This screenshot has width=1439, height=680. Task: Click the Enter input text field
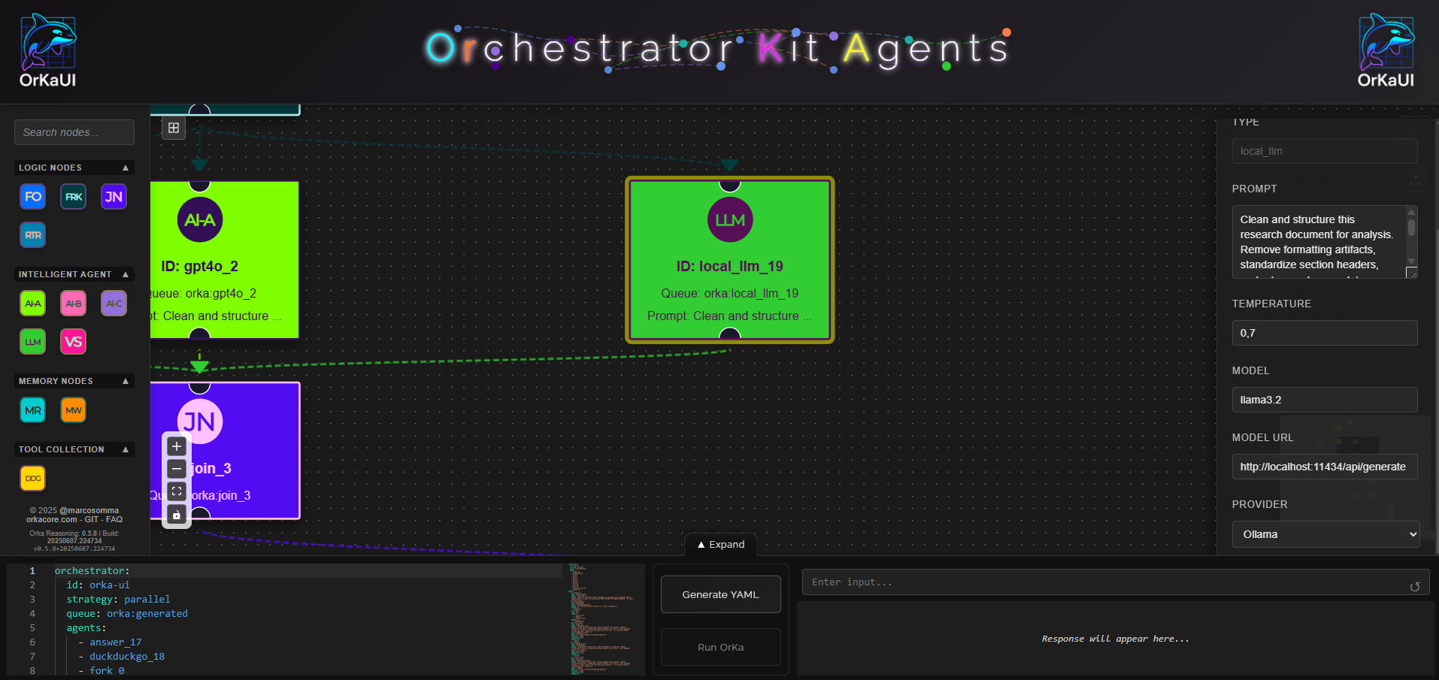click(x=1113, y=582)
